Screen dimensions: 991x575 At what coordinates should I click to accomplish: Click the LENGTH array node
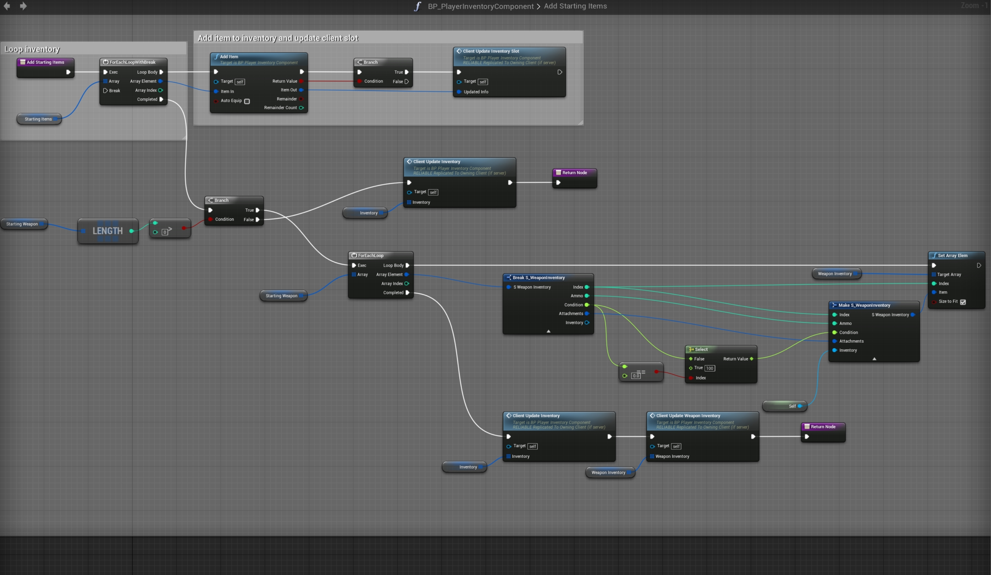pos(107,231)
